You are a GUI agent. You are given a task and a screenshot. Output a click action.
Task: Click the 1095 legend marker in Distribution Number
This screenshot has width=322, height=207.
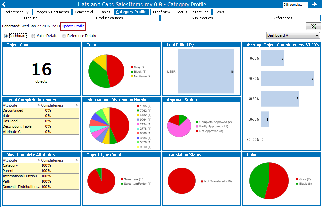point(138,106)
